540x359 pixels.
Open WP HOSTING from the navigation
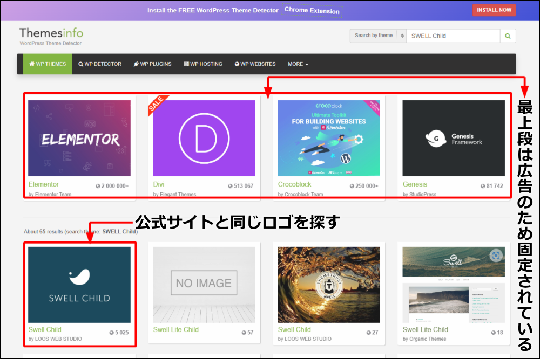pos(203,64)
